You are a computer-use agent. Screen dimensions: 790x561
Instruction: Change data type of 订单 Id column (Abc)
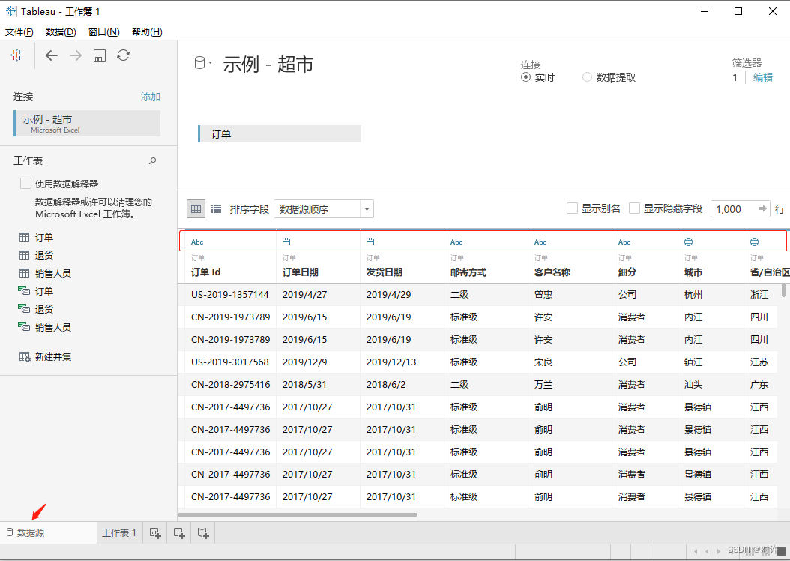(197, 242)
